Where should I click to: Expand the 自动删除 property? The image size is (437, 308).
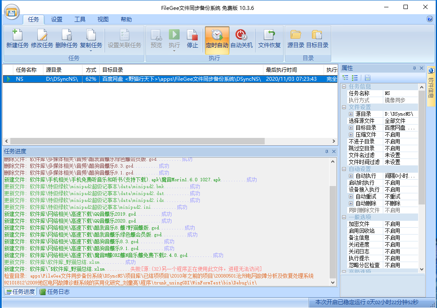[x=351, y=204]
